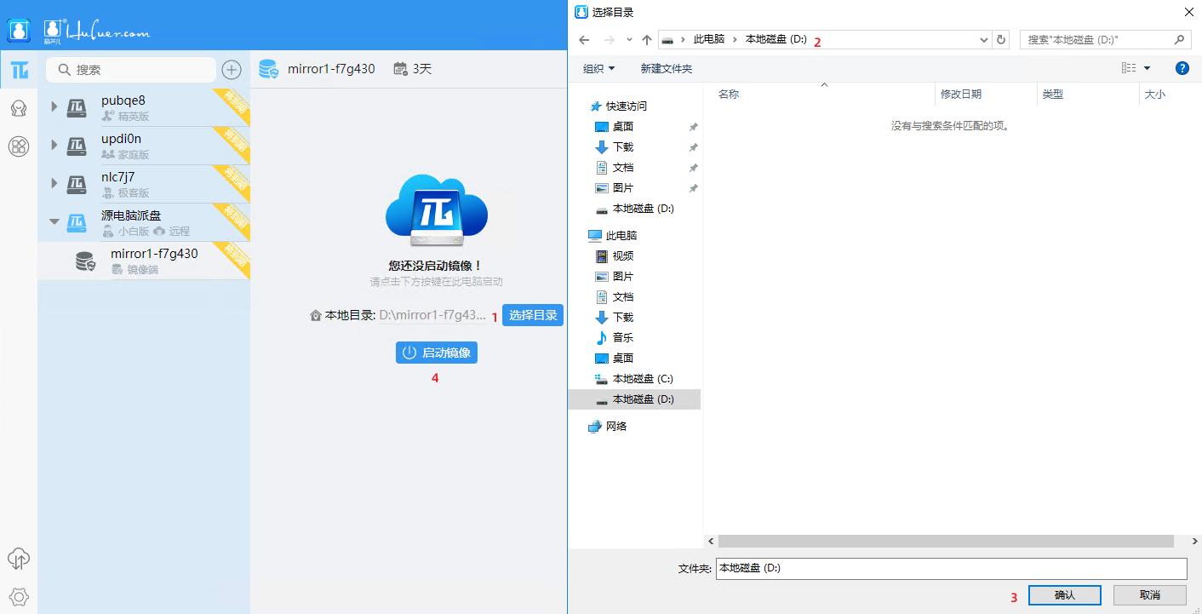1202x614 pixels.
Task: Click the plugin grid icon in left sidebar
Action: tap(19, 146)
